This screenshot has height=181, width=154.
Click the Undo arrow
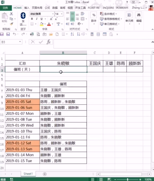click(x=14, y=34)
